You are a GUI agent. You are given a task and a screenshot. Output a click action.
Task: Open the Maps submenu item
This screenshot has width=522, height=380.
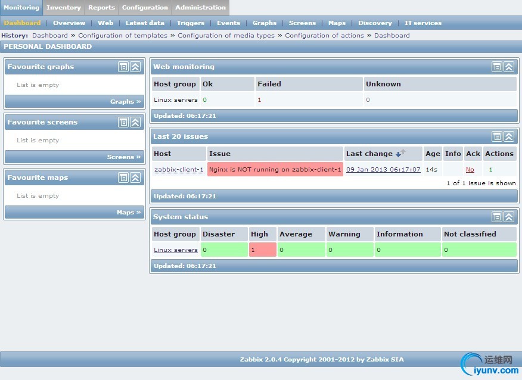coord(337,23)
